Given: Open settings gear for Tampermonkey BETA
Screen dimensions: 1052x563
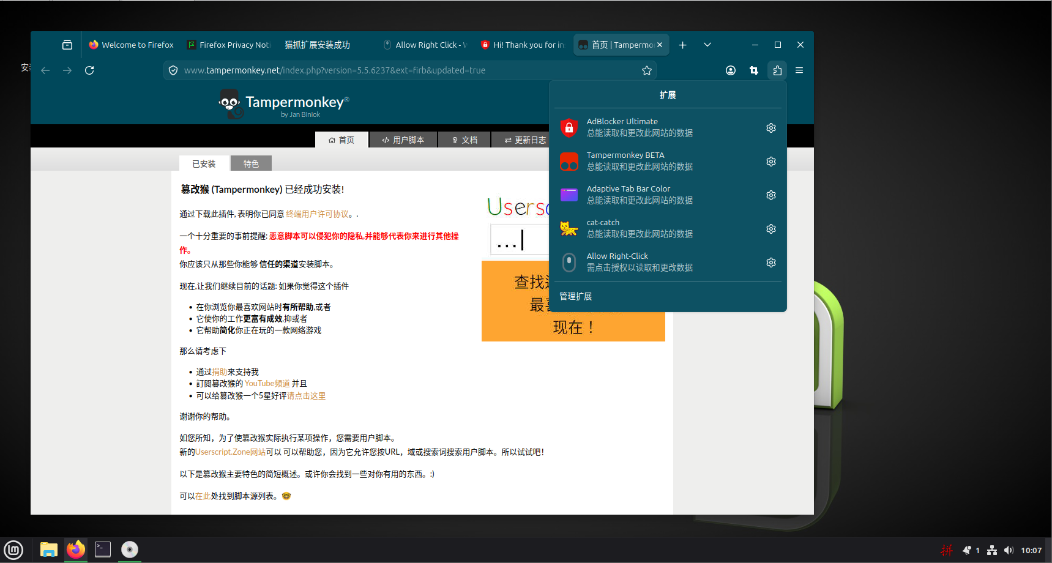Looking at the screenshot, I should 771,162.
